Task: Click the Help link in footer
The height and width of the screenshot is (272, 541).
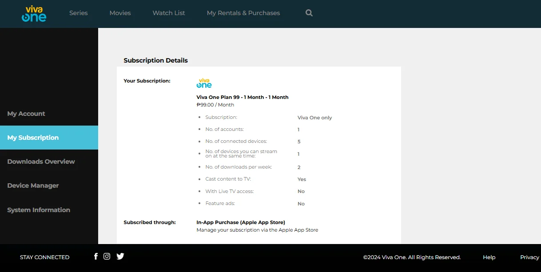Action: [x=489, y=257]
